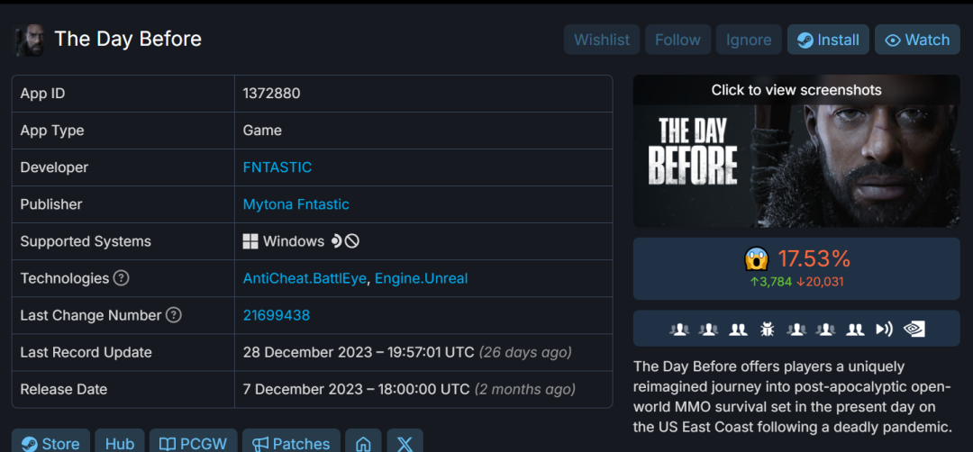Open the Patches link
The height and width of the screenshot is (452, 973).
tap(290, 443)
